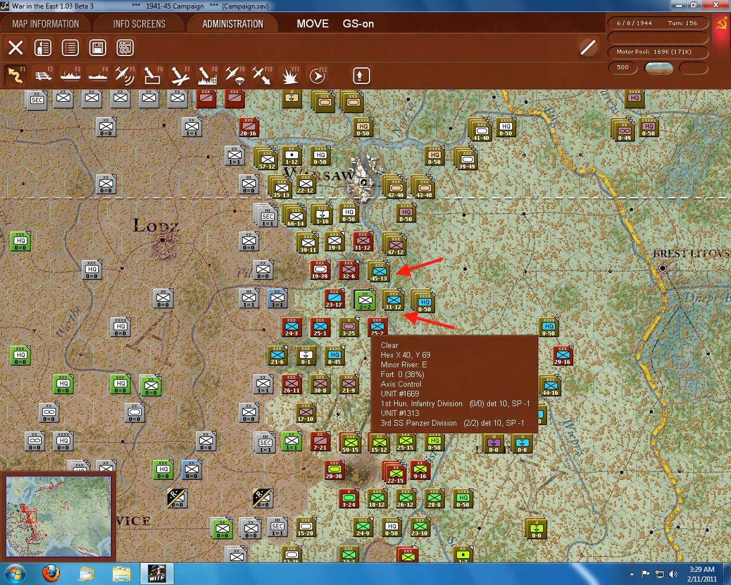Open the grid-pattern administration icon
The image size is (731, 585).
click(x=125, y=47)
